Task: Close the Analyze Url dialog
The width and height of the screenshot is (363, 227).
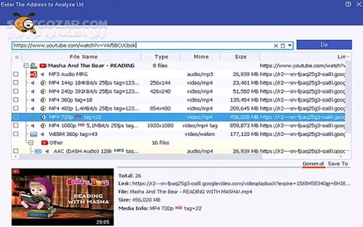Action: point(359,4)
